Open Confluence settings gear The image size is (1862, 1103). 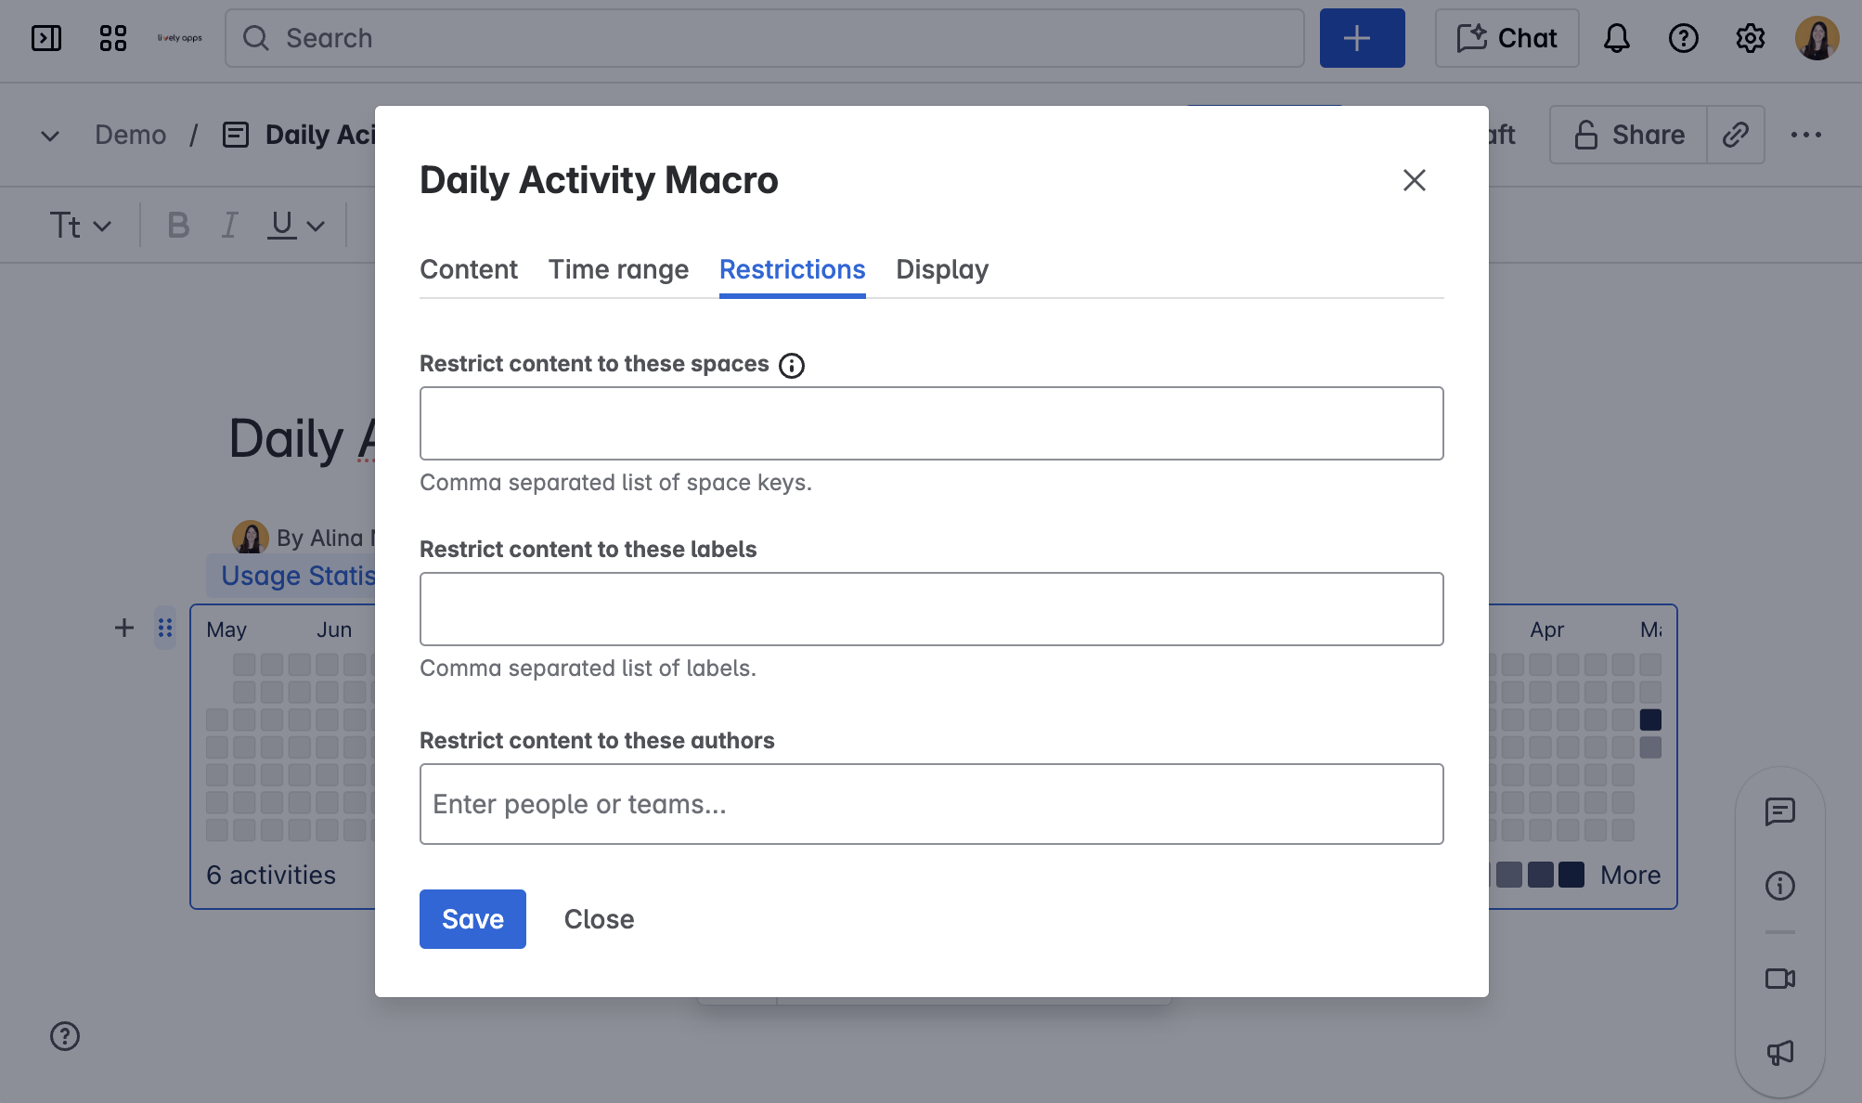[1751, 38]
